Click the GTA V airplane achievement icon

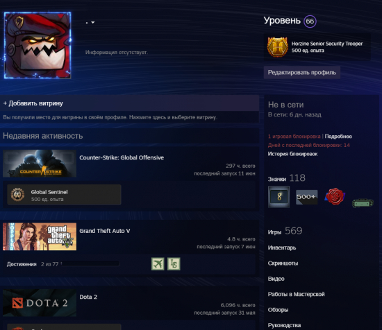158,264
